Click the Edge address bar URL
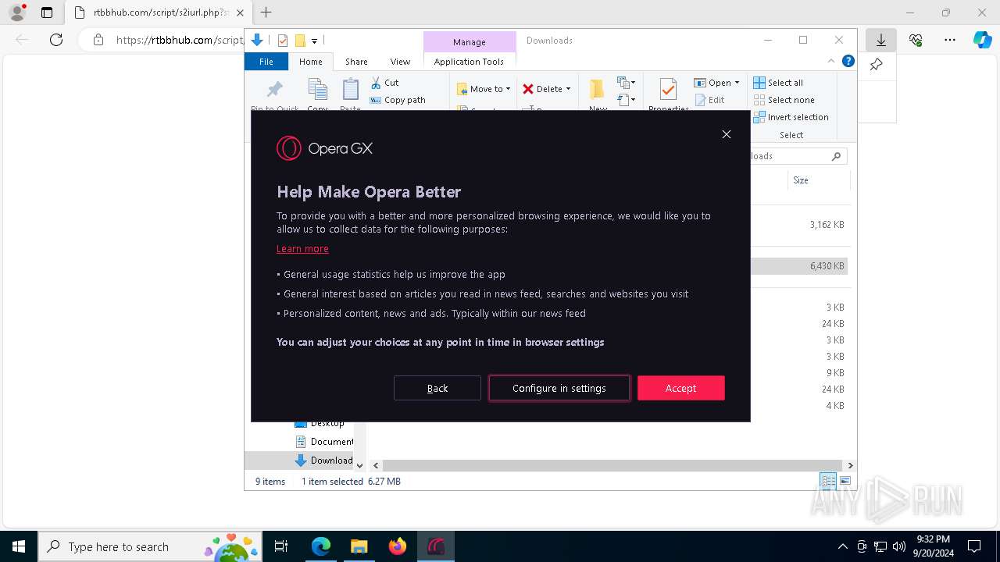This screenshot has width=1000, height=562. coord(180,40)
